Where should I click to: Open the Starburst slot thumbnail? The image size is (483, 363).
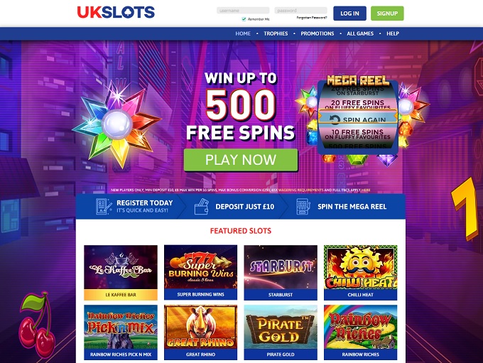281,272
